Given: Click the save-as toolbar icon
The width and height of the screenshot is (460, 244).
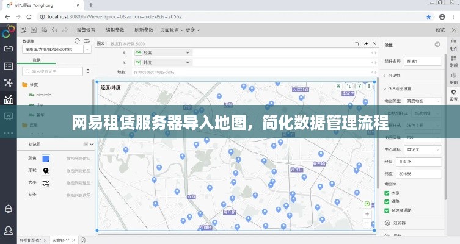Looking at the screenshot, I should coord(45,30).
